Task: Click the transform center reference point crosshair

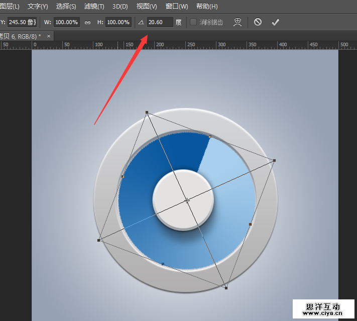Action: pyautogui.click(x=187, y=200)
